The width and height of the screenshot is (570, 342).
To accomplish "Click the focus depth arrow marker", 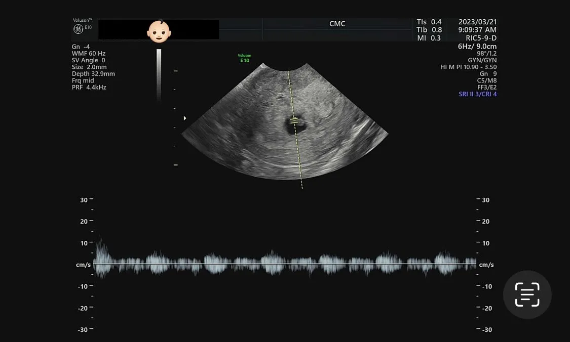I will [x=184, y=118].
